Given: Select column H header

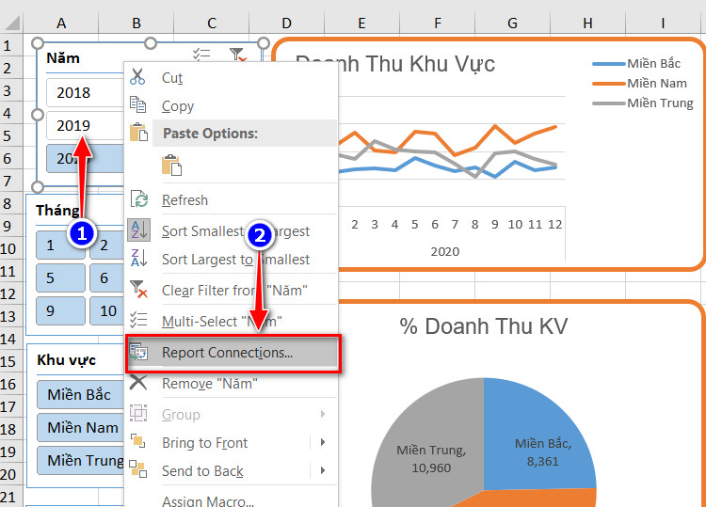Looking at the screenshot, I should click(x=587, y=23).
